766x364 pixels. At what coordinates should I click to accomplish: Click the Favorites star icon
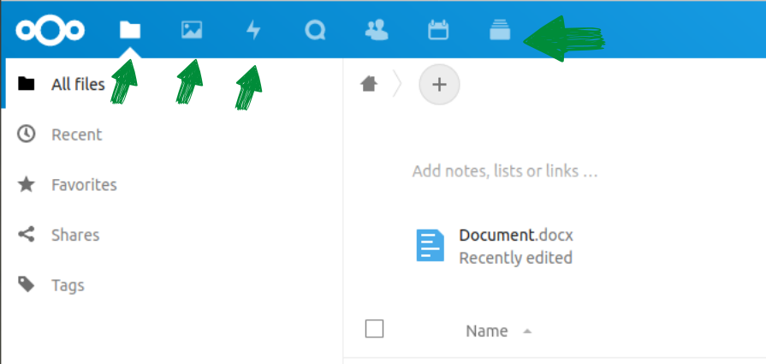(26, 184)
